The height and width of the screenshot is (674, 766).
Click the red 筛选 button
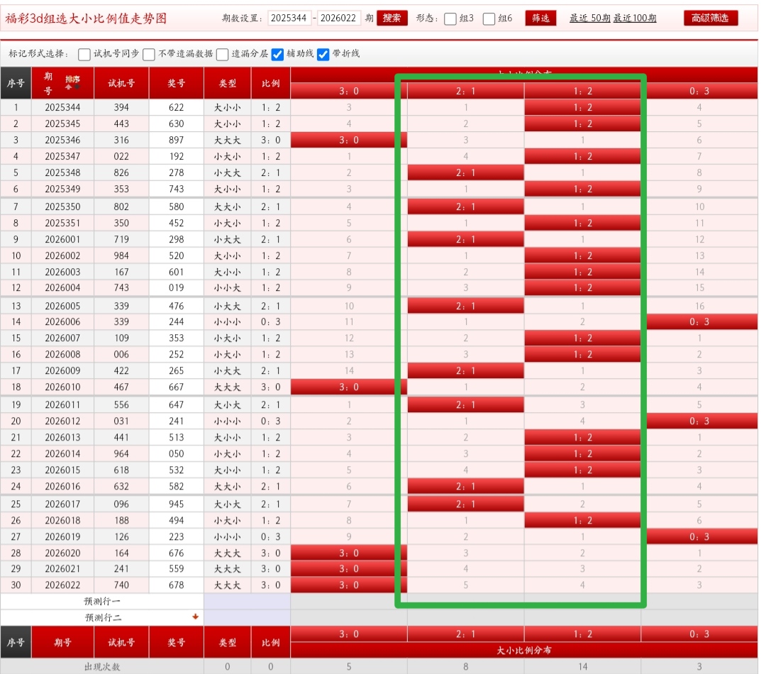coord(540,18)
